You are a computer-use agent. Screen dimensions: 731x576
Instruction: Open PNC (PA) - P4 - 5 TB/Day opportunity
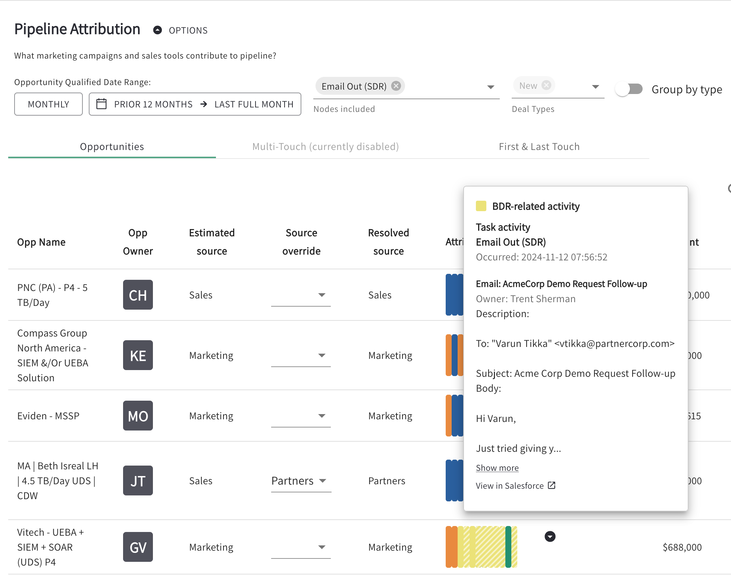coord(52,295)
